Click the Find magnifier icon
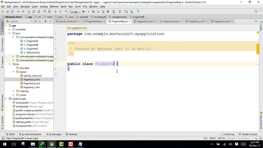The image size is (263, 148). pos(45,12)
